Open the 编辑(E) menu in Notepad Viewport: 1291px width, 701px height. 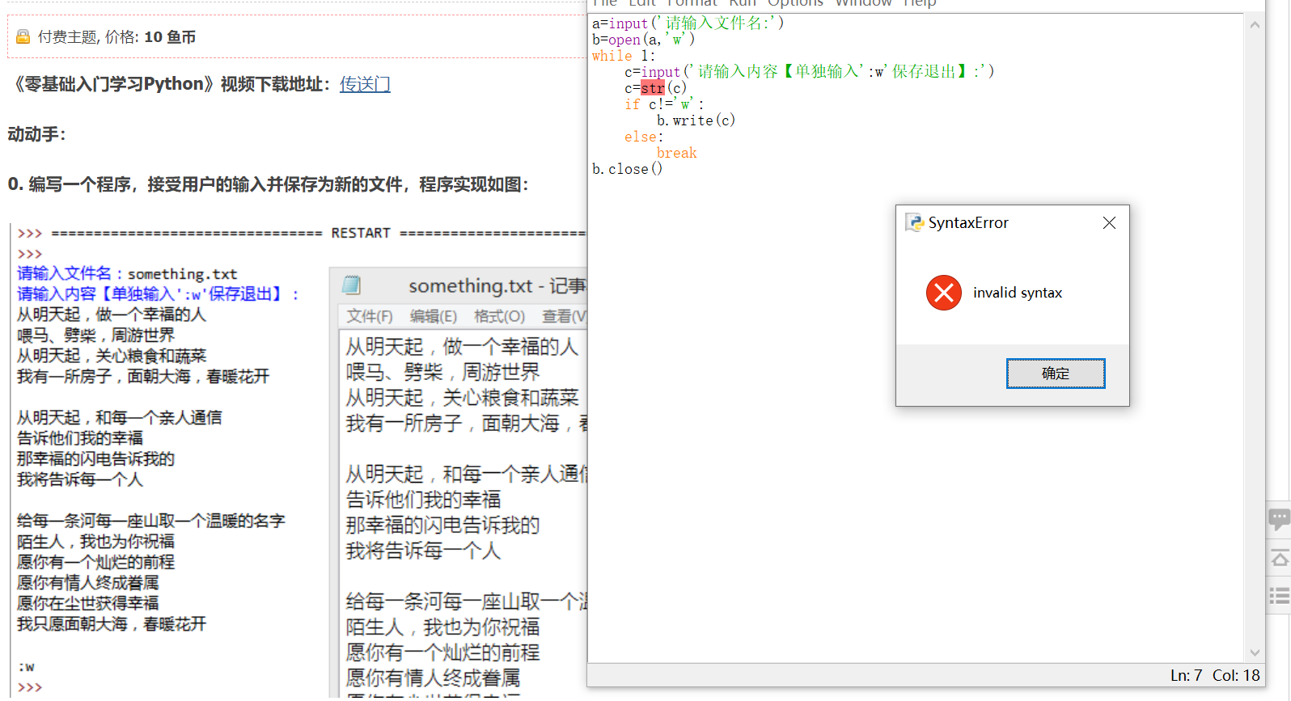[433, 316]
